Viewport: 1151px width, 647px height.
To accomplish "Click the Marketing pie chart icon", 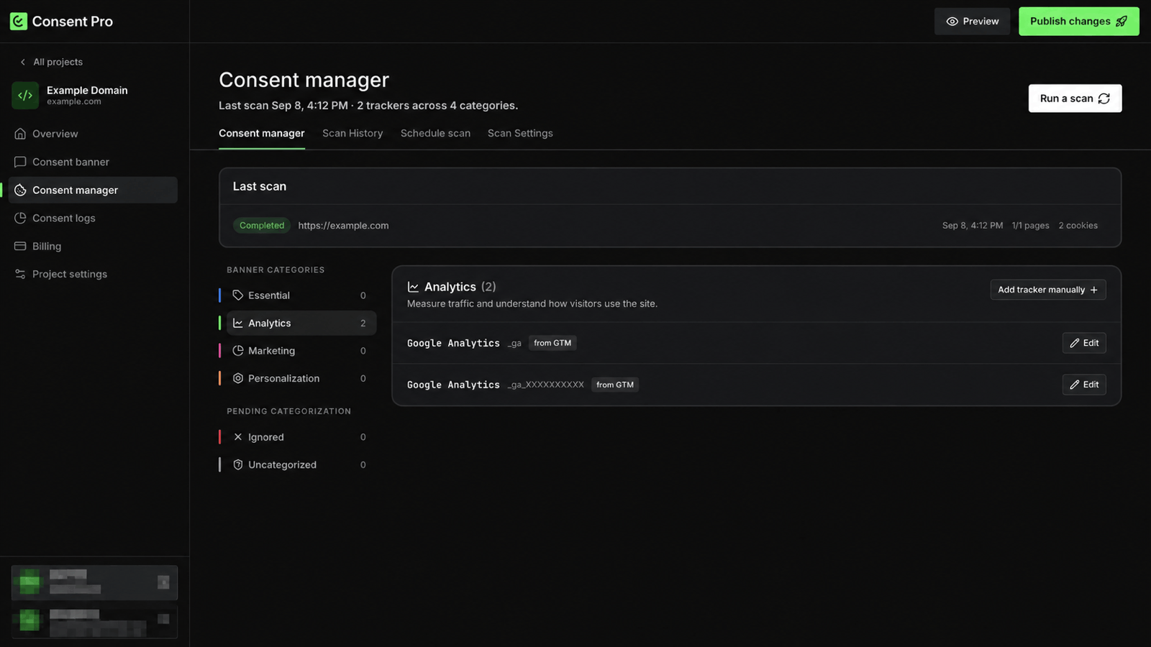I will pos(238,351).
